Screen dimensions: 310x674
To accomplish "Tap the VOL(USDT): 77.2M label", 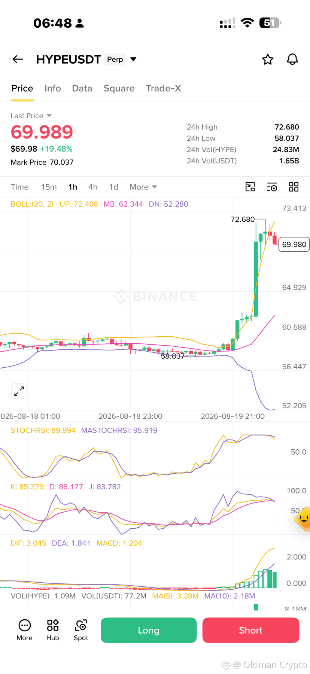I will click(114, 596).
